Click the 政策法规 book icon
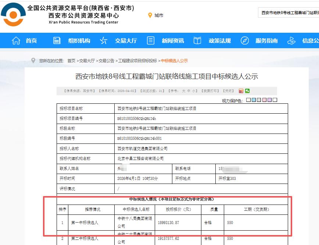 click(x=197, y=40)
